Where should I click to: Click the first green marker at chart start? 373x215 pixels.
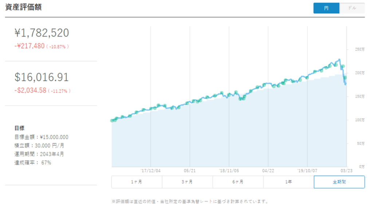[112, 120]
